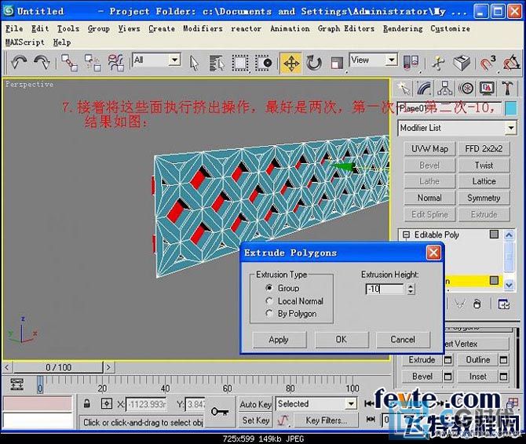The image size is (526, 444).
Task: Open the Graph Editors menu
Action: tap(346, 28)
